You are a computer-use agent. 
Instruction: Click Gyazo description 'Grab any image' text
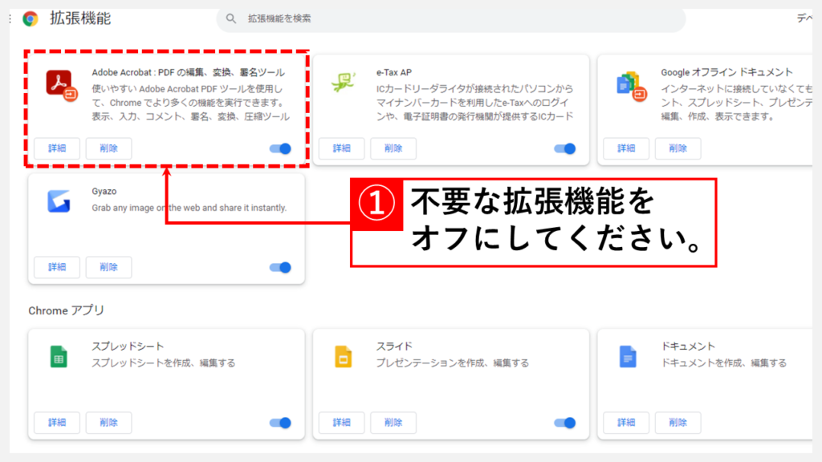[x=189, y=208]
